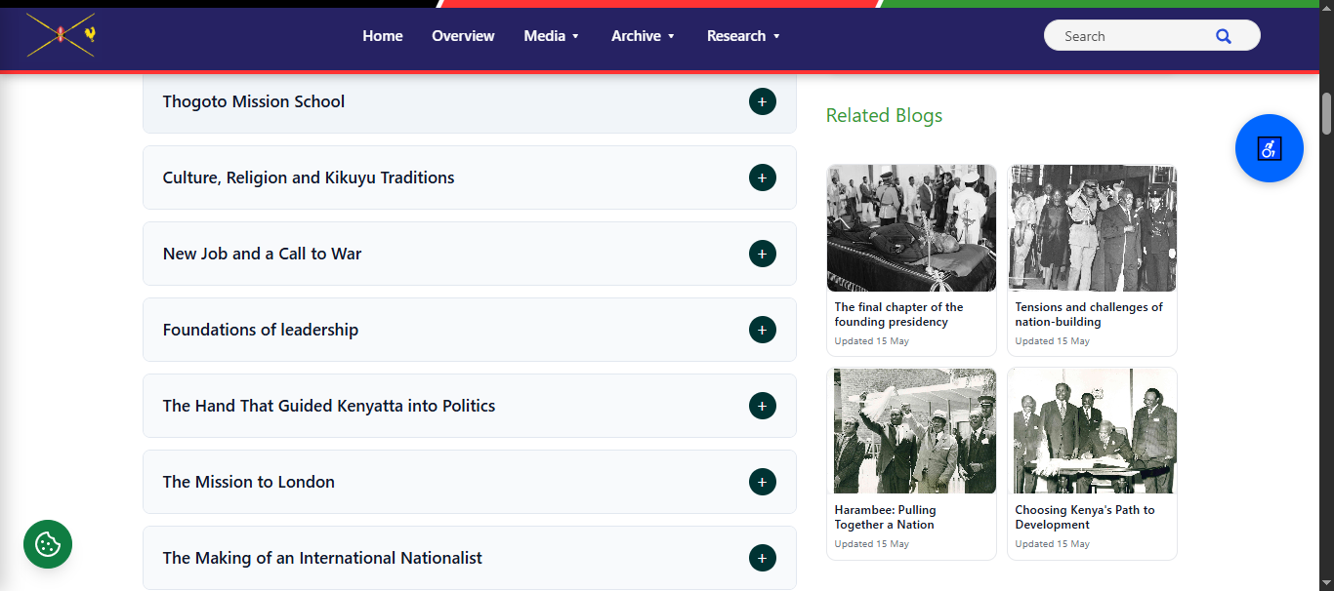This screenshot has width=1334, height=591.
Task: Click plus icon beside Foundations of leadership
Action: (x=763, y=330)
